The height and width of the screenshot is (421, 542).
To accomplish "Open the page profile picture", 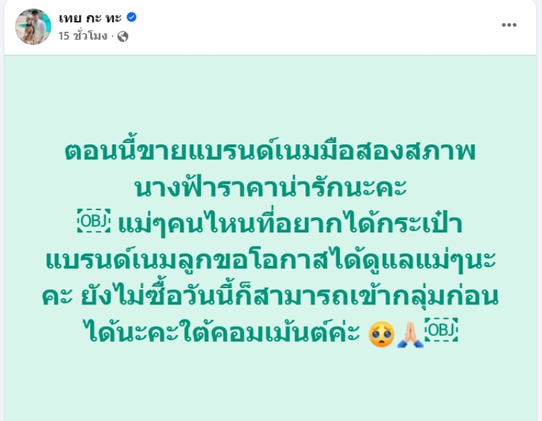I will tap(33, 27).
